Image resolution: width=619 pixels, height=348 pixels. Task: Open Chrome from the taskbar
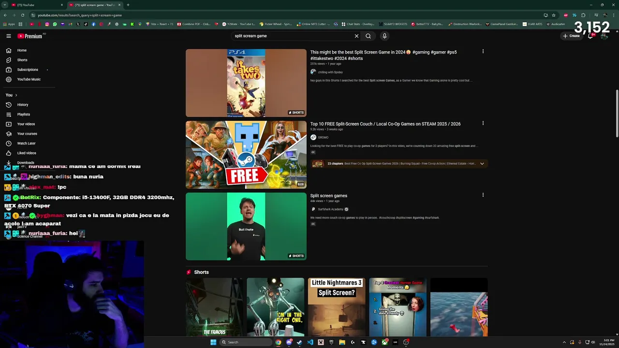(278, 342)
